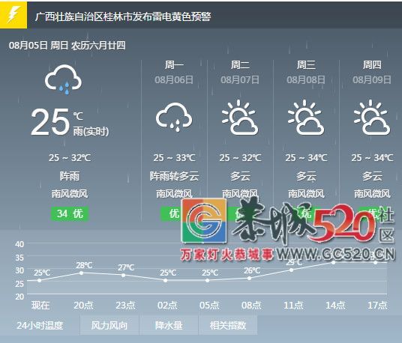Screen dimensions: 402x343
Task: Click Monday's 阵雨转多云 condition text
Action: coord(174,176)
